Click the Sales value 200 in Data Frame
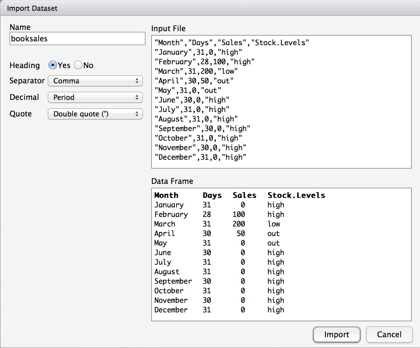This screenshot has width=420, height=348. 239,224
